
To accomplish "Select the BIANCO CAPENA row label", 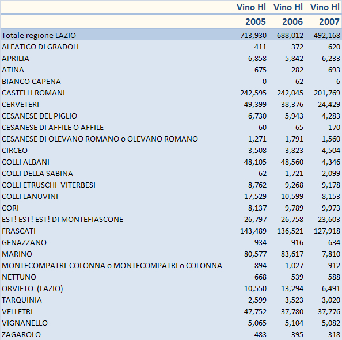I will click(x=31, y=82).
